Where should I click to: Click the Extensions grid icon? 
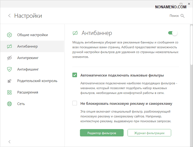[x=9, y=92]
